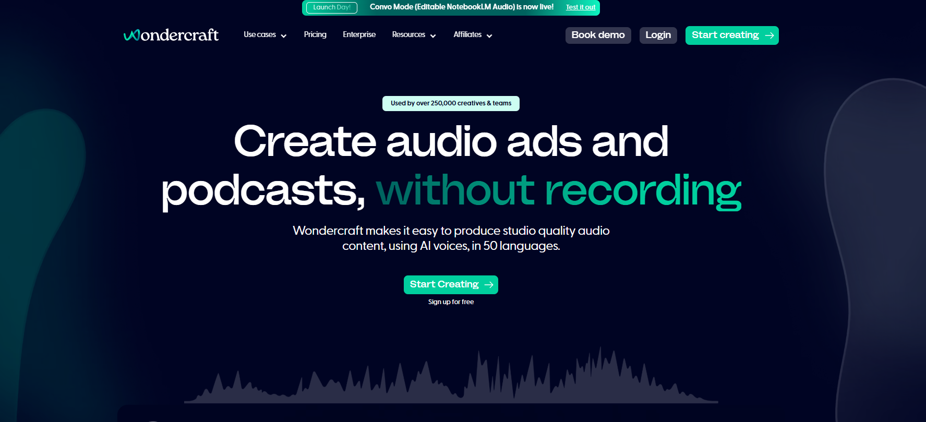Click the Wondercraft description paragraph
Image resolution: width=926 pixels, height=422 pixels.
click(x=451, y=238)
